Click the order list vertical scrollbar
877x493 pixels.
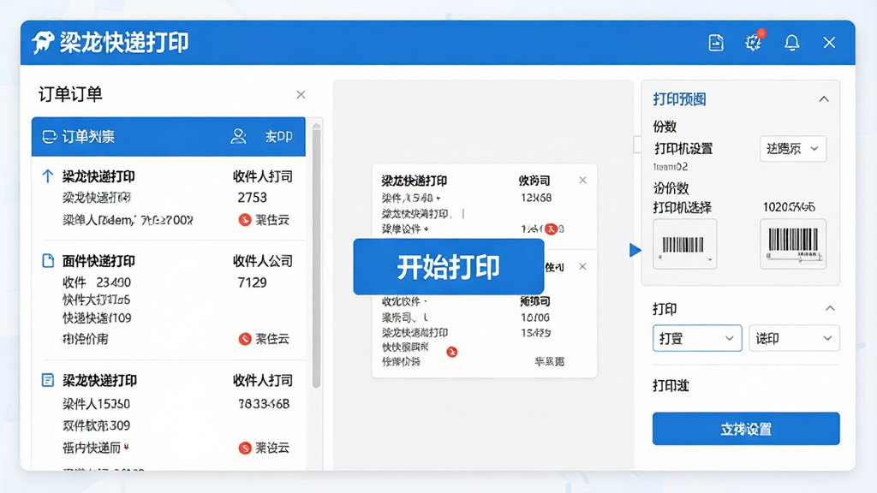[x=316, y=256]
